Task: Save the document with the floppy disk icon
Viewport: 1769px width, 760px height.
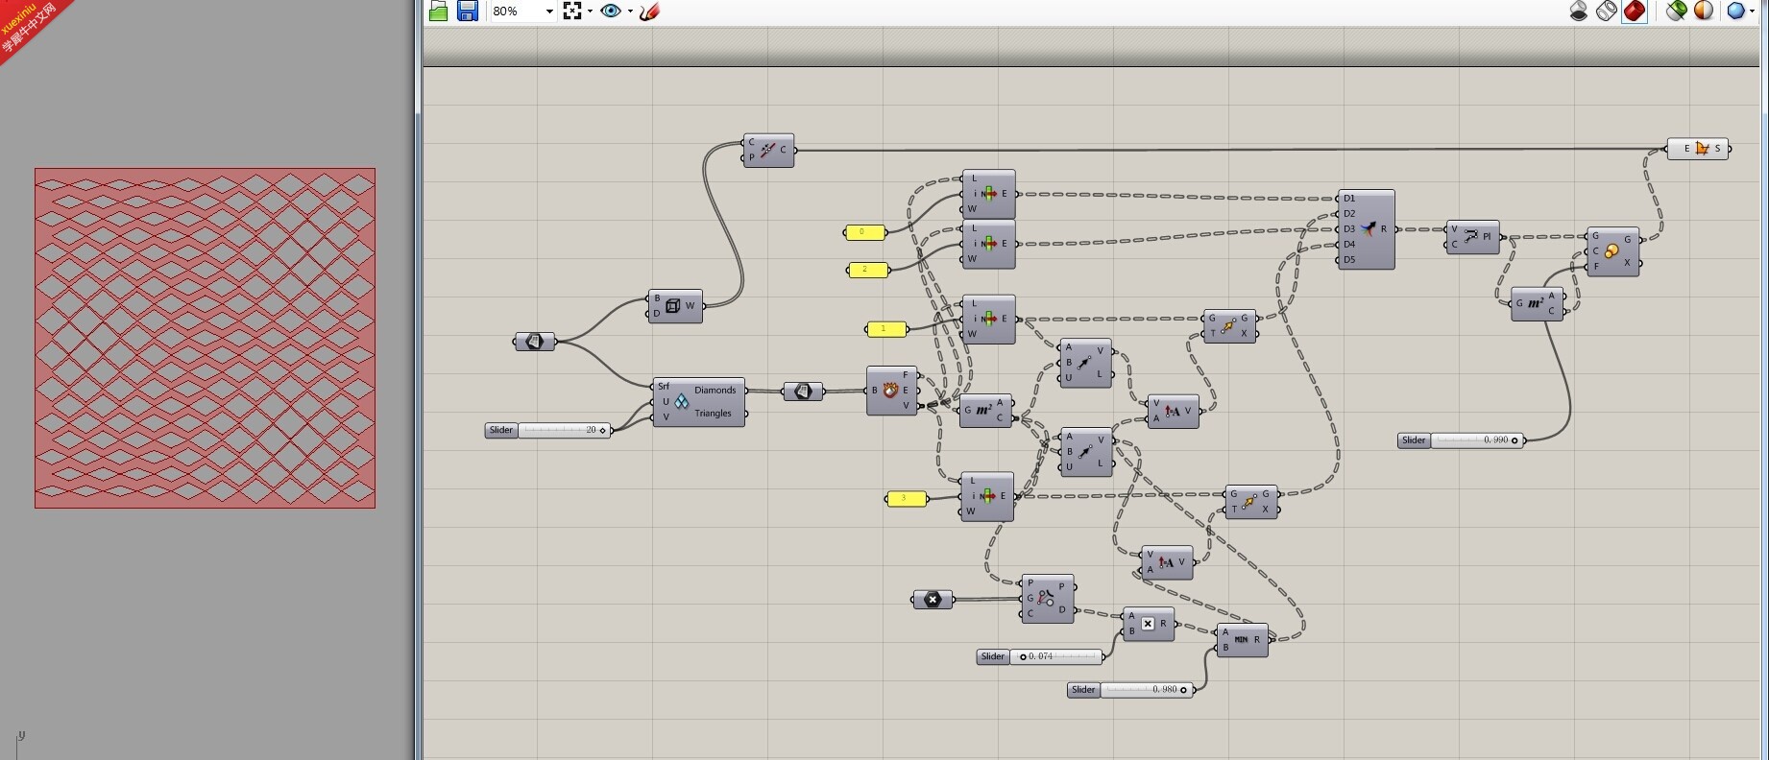Action: tap(468, 12)
